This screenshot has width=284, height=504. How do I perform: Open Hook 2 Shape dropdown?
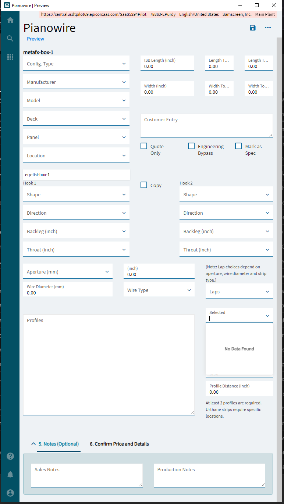click(226, 194)
